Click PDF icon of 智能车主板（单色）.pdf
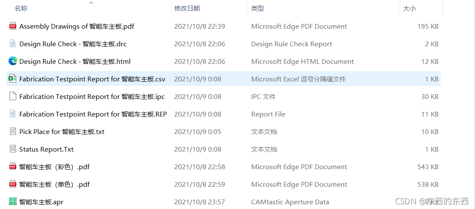 (13, 184)
